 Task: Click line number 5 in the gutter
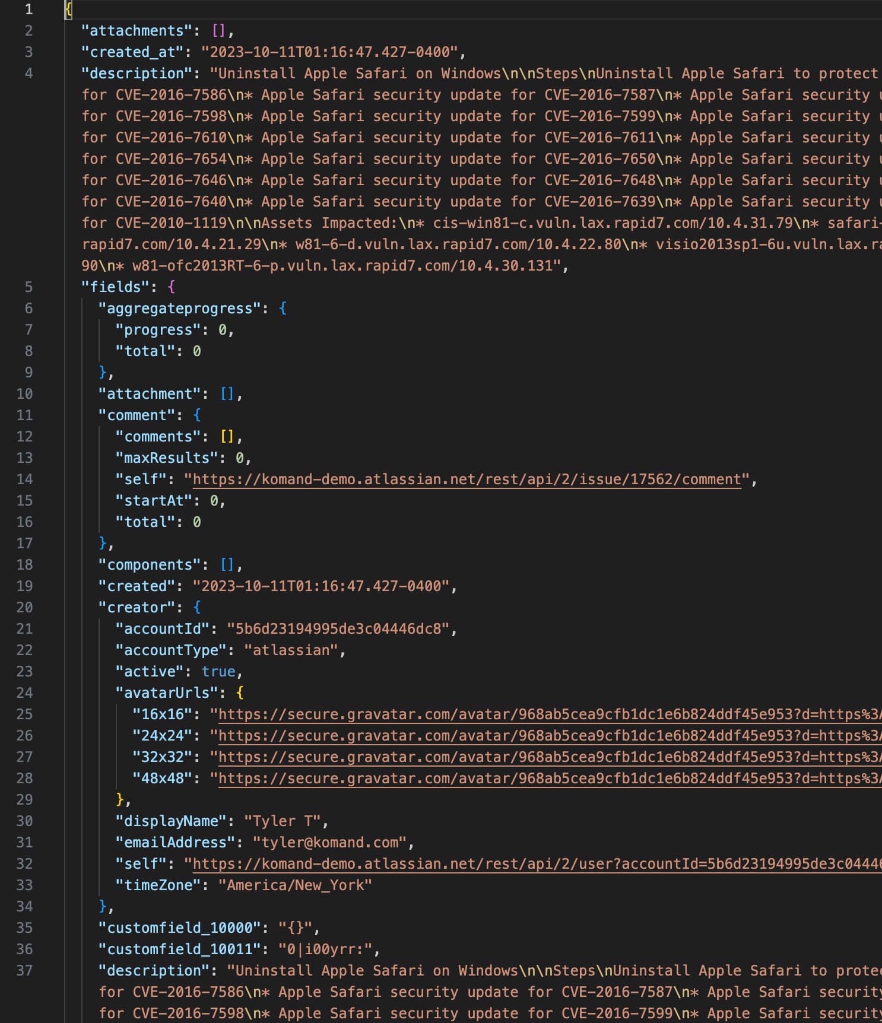click(x=28, y=287)
